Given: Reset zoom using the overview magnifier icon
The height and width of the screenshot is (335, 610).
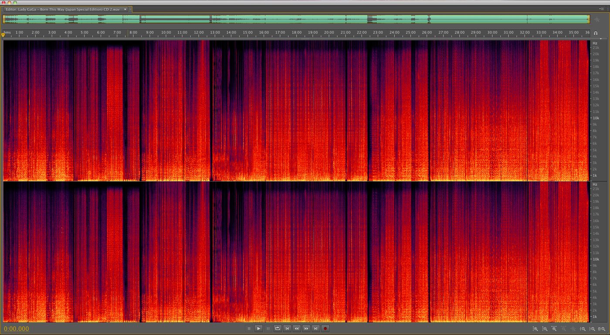Looking at the screenshot, I should tap(597, 20).
